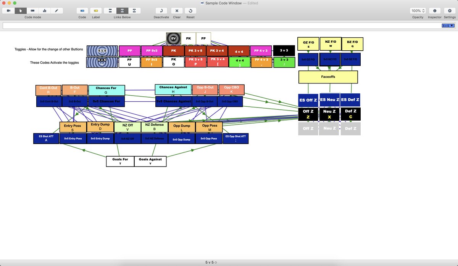Image resolution: width=458 pixels, height=266 pixels.
Task: Click the wide empty text field under the toolbar
Action: (x=229, y=26)
